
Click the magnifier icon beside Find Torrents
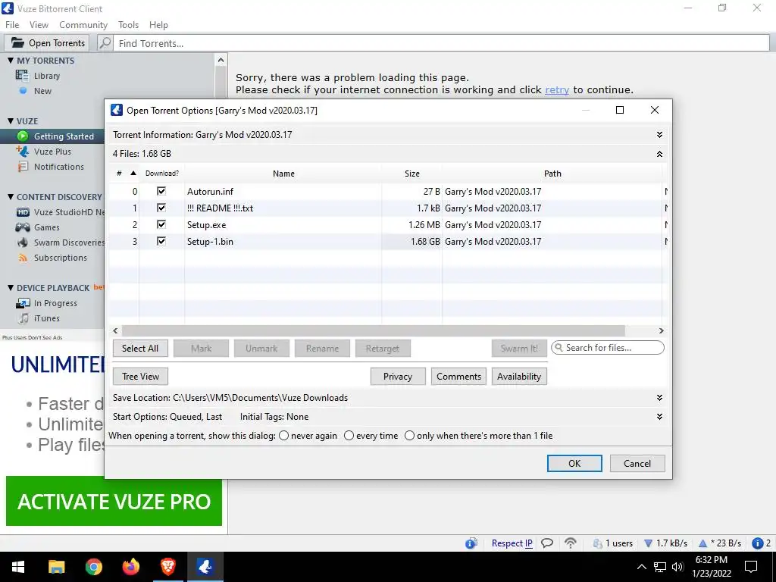click(x=105, y=43)
